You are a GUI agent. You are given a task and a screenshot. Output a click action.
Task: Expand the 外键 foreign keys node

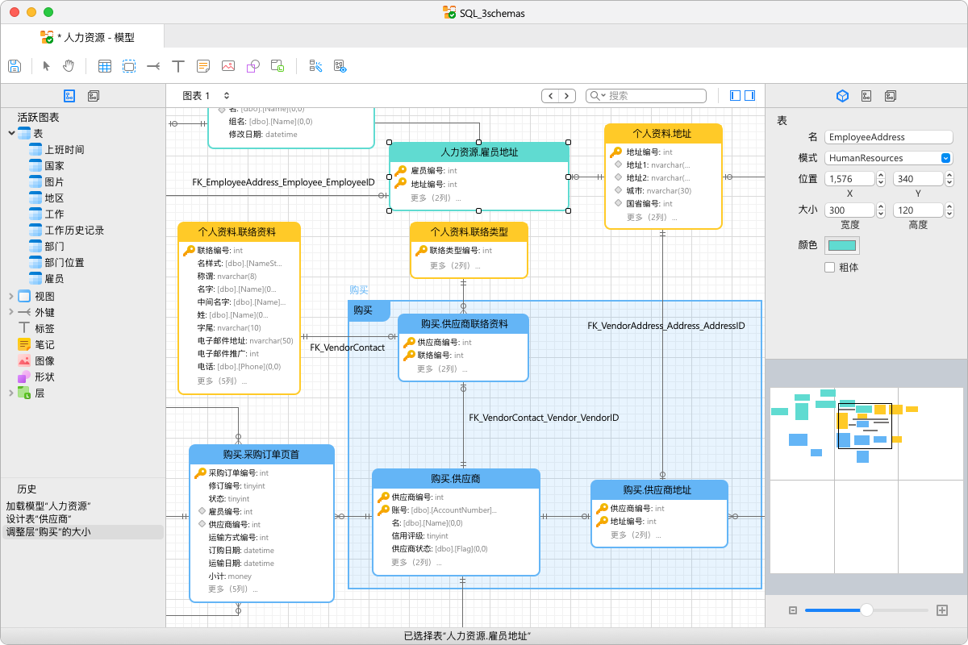[11, 312]
